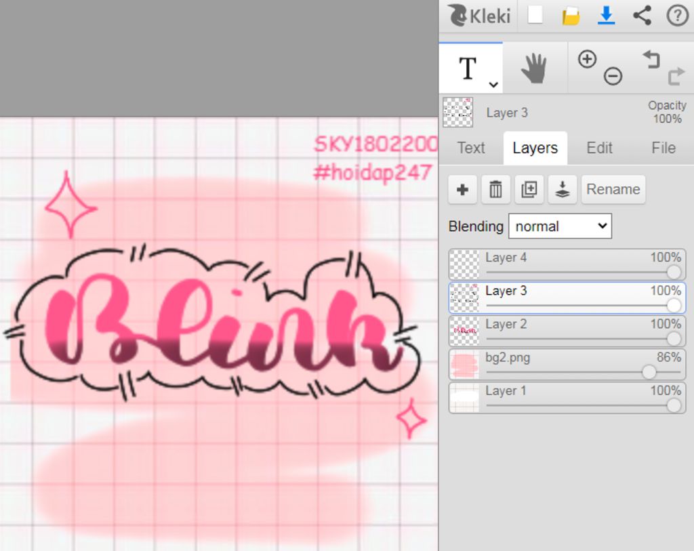Click Layer 1 thumbnail

click(x=464, y=398)
